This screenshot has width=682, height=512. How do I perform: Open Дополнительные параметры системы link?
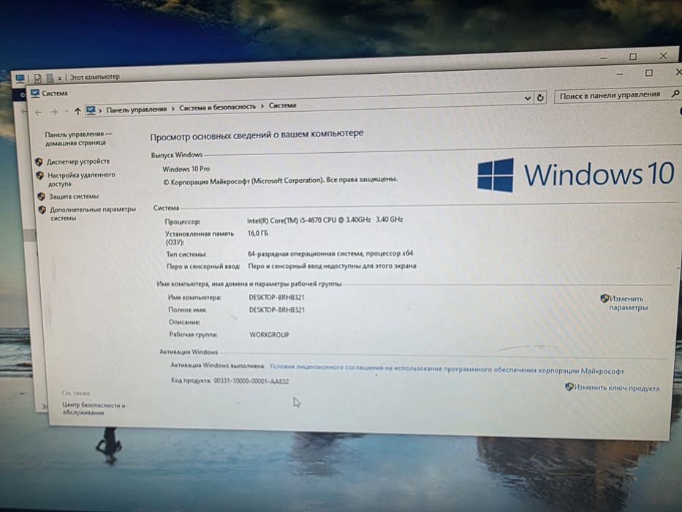(x=93, y=214)
